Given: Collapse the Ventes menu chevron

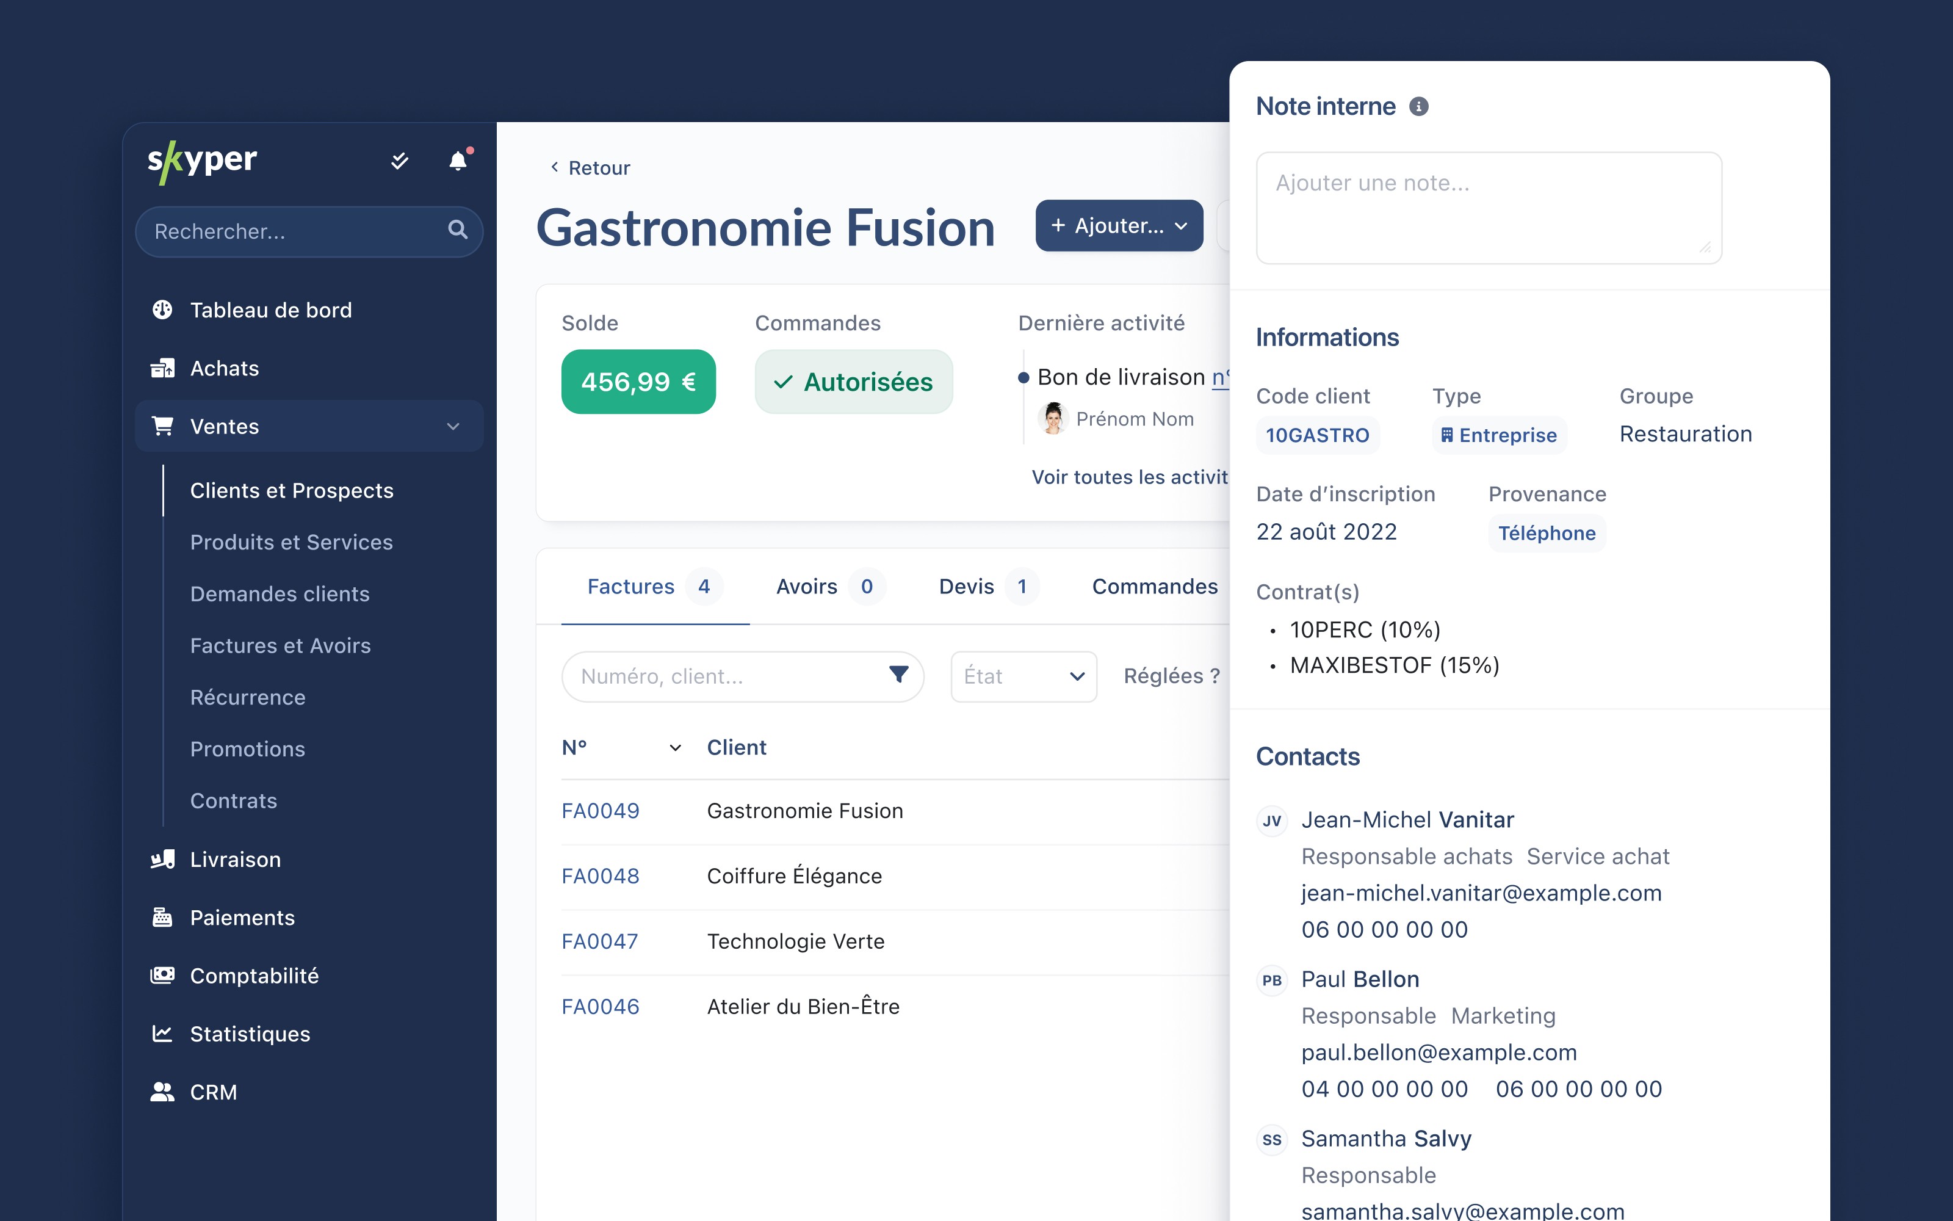Looking at the screenshot, I should point(453,426).
